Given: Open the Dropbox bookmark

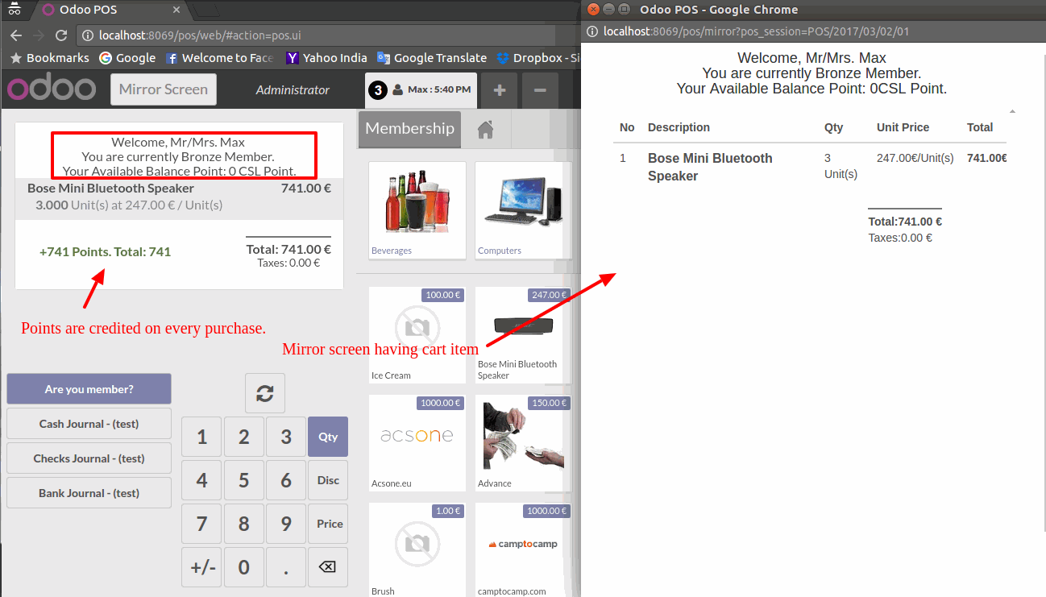Looking at the screenshot, I should [x=538, y=58].
